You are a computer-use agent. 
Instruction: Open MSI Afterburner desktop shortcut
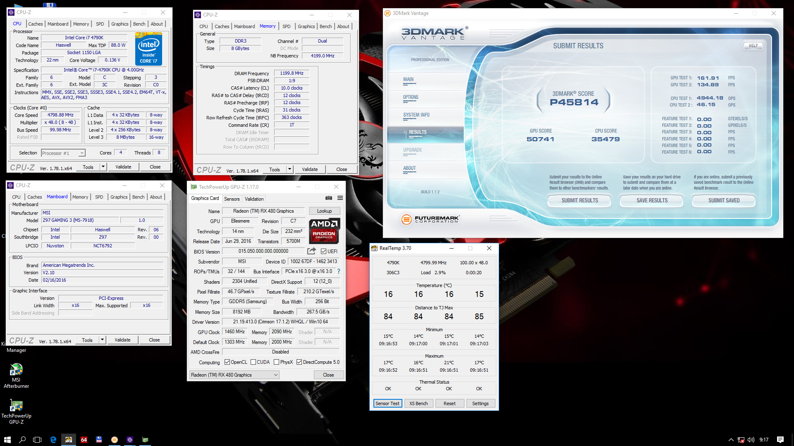(x=16, y=375)
